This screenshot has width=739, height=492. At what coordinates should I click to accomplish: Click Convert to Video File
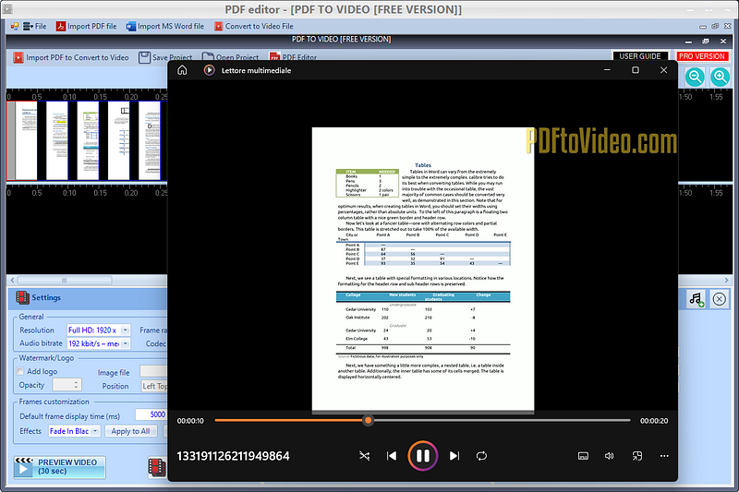[253, 27]
